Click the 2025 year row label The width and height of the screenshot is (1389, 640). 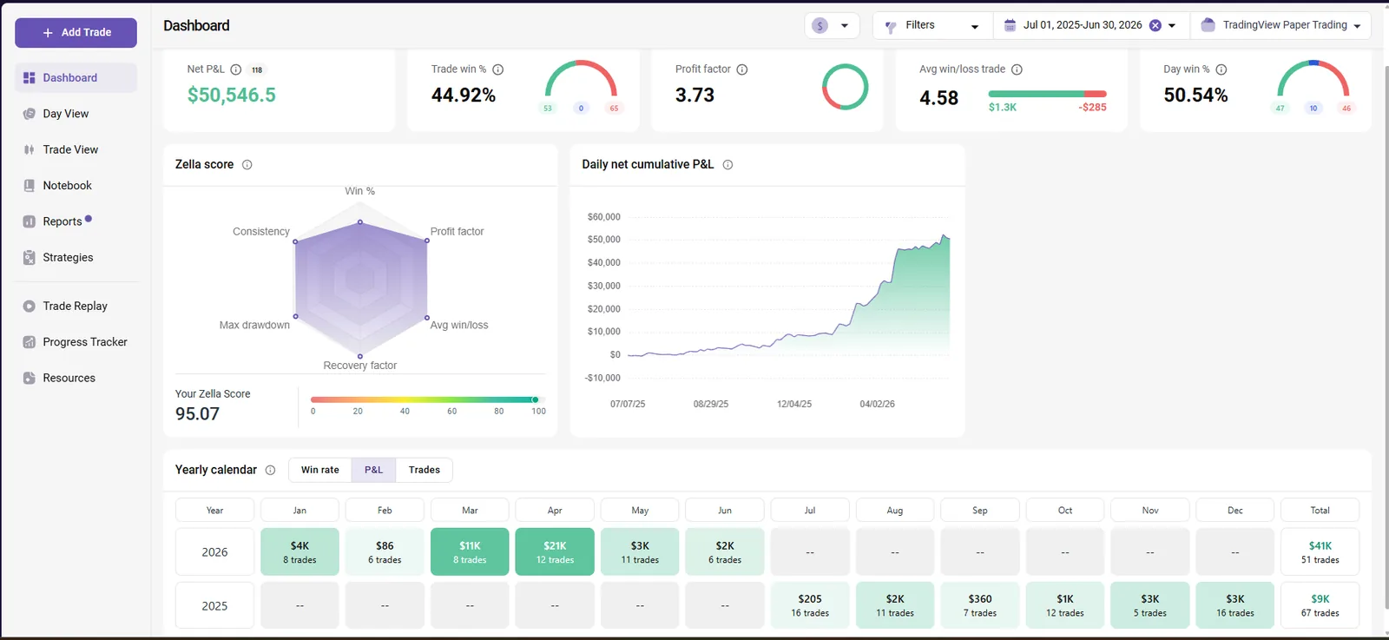point(214,605)
